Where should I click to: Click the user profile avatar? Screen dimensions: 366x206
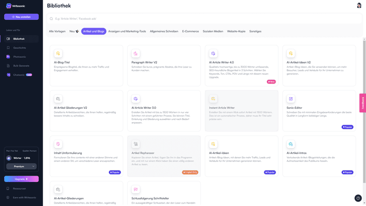(359, 5)
